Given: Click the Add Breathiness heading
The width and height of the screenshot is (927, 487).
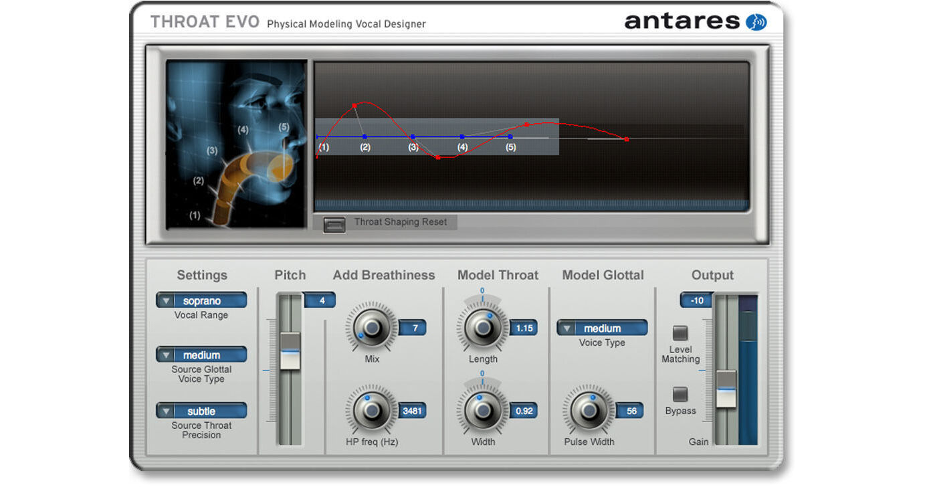Looking at the screenshot, I should click(384, 275).
